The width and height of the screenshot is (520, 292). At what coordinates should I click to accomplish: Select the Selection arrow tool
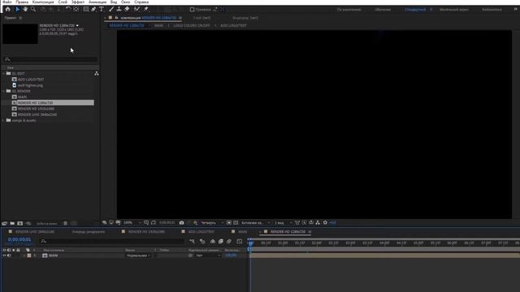tap(18, 9)
